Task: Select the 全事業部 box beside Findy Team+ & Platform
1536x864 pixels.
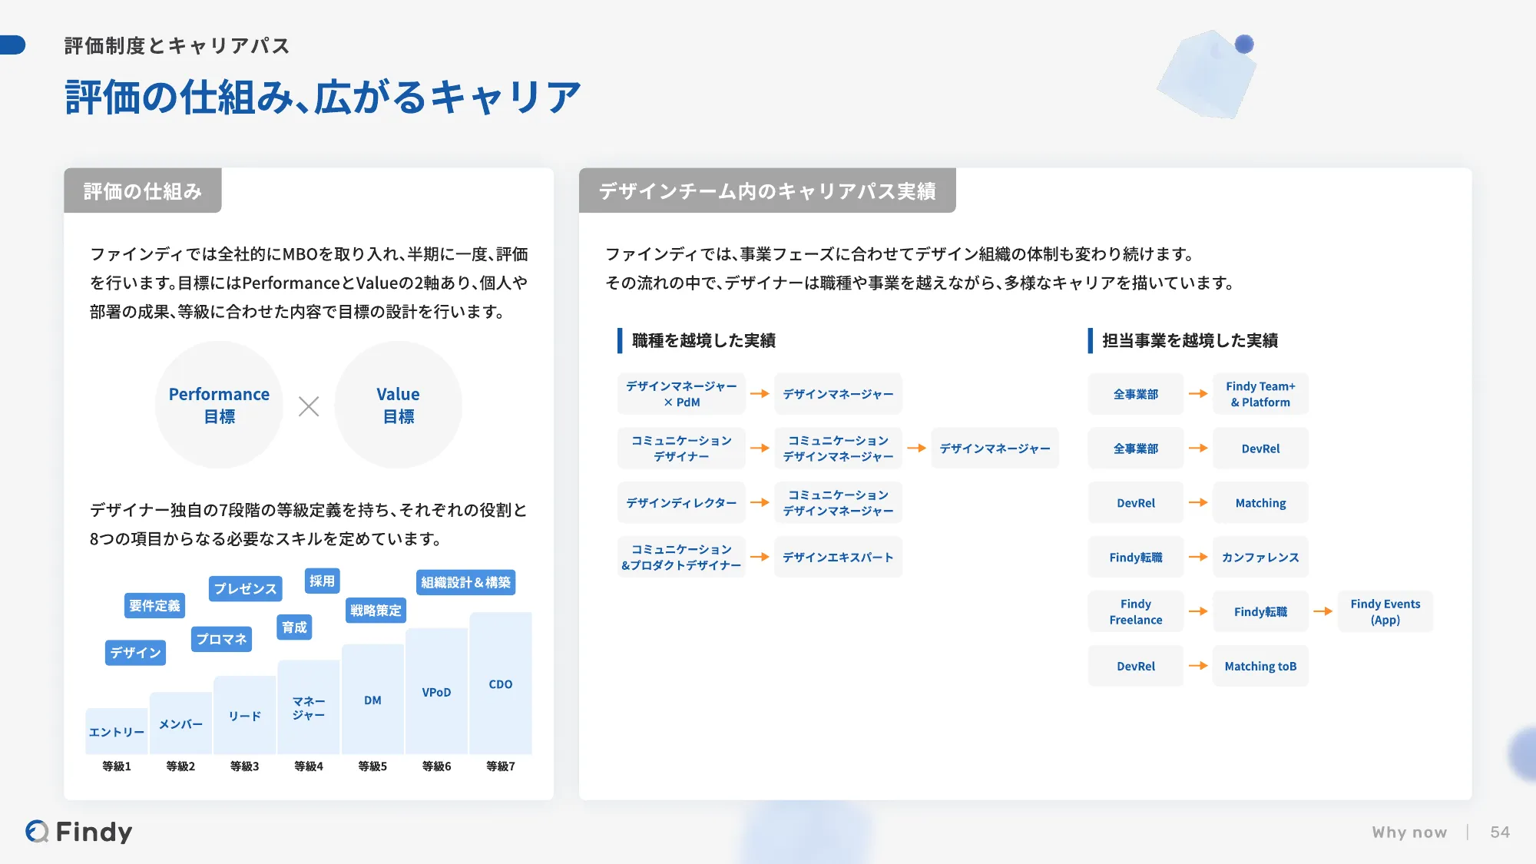Action: 1136,394
